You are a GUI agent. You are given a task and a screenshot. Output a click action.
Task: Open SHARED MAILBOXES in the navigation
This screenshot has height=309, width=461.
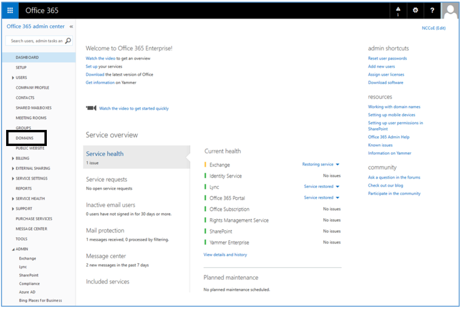click(34, 108)
